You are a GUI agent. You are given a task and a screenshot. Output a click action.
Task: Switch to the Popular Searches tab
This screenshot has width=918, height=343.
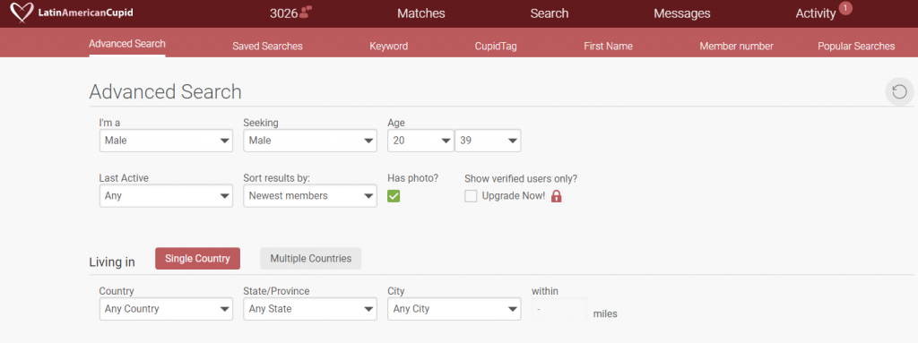(856, 47)
